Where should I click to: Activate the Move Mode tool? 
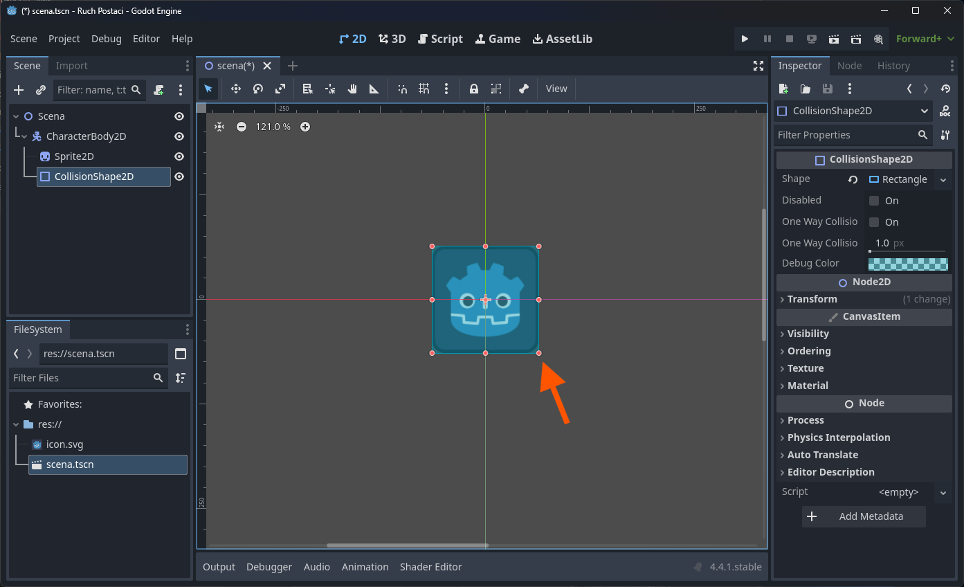pyautogui.click(x=236, y=89)
